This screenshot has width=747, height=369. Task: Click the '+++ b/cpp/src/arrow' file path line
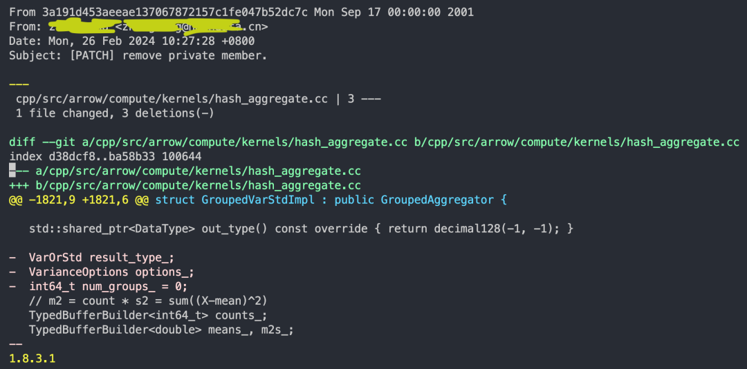pos(185,185)
